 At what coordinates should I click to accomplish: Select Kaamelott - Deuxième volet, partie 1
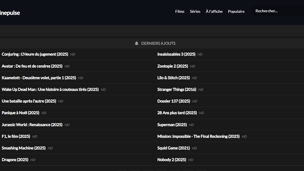point(39,78)
